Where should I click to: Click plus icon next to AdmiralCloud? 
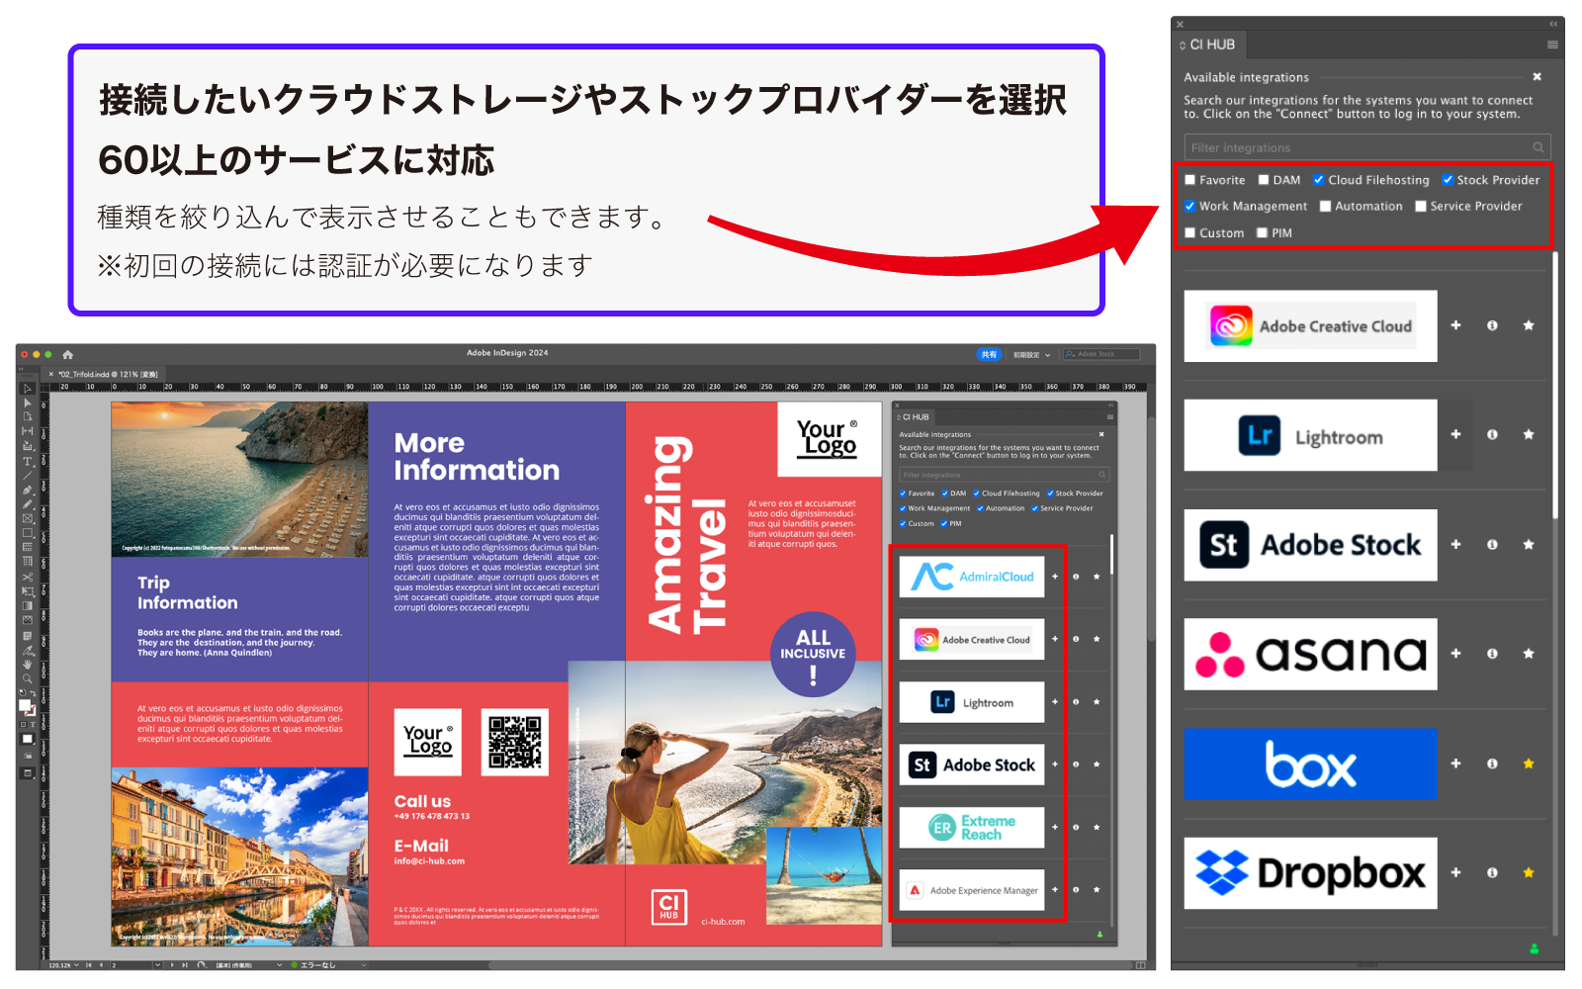(x=1055, y=577)
